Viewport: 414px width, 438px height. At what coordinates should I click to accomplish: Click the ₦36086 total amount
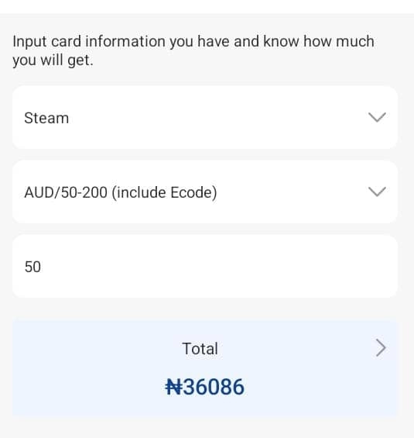point(204,387)
